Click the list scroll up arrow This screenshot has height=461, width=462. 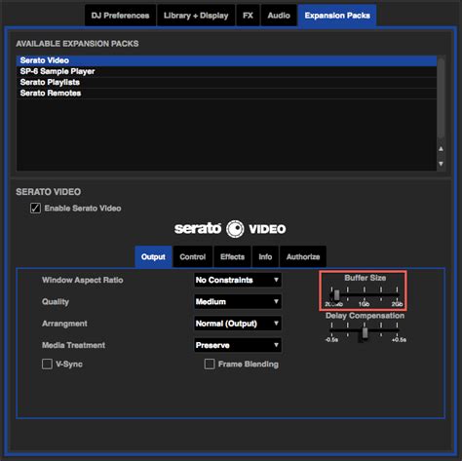point(441,149)
